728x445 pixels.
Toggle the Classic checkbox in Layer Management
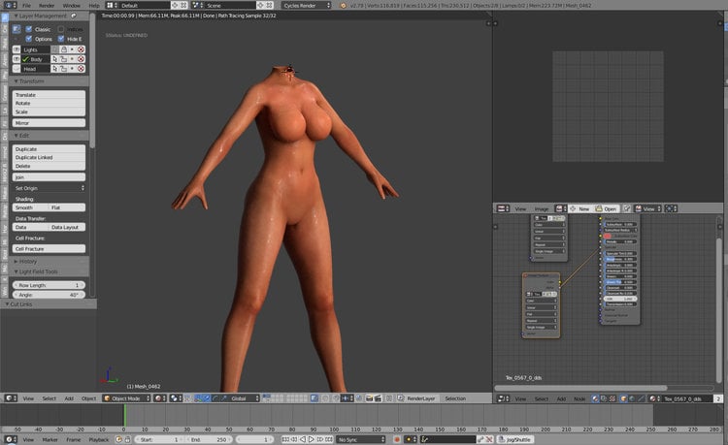pyautogui.click(x=29, y=29)
